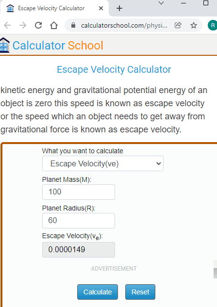Screen dimensions: 217x307
Task: Click the browser forward arrow
Action: tap(23, 25)
